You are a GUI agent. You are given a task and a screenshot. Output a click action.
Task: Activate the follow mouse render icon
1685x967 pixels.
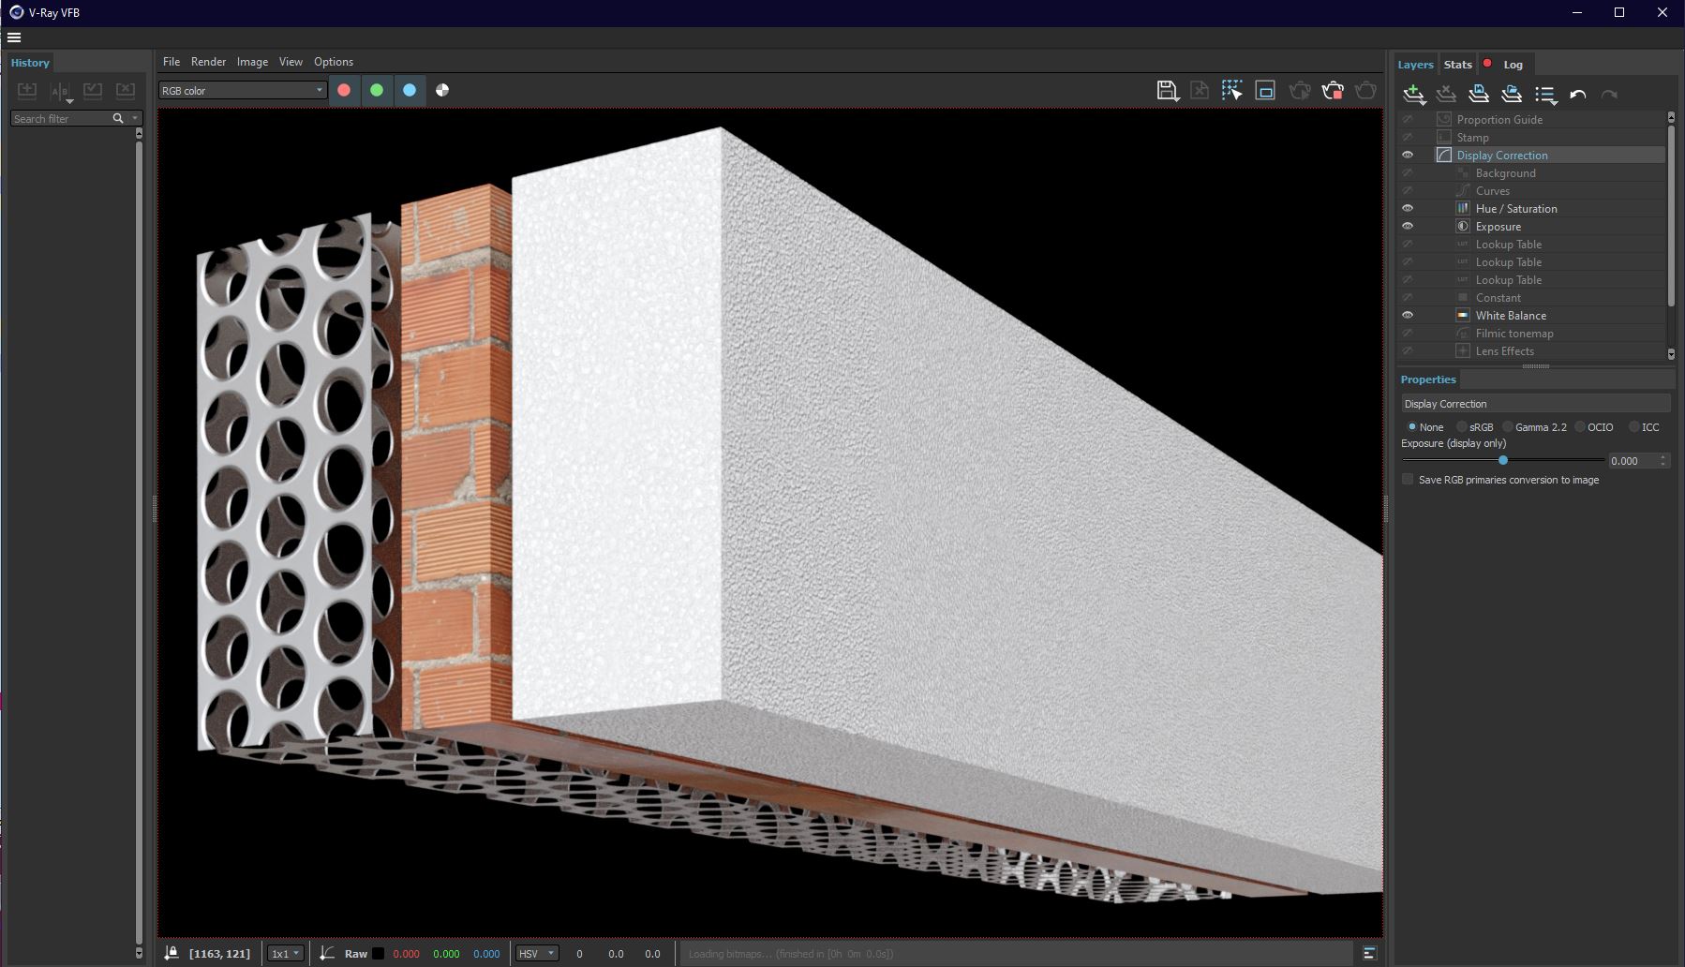pos(1232,91)
